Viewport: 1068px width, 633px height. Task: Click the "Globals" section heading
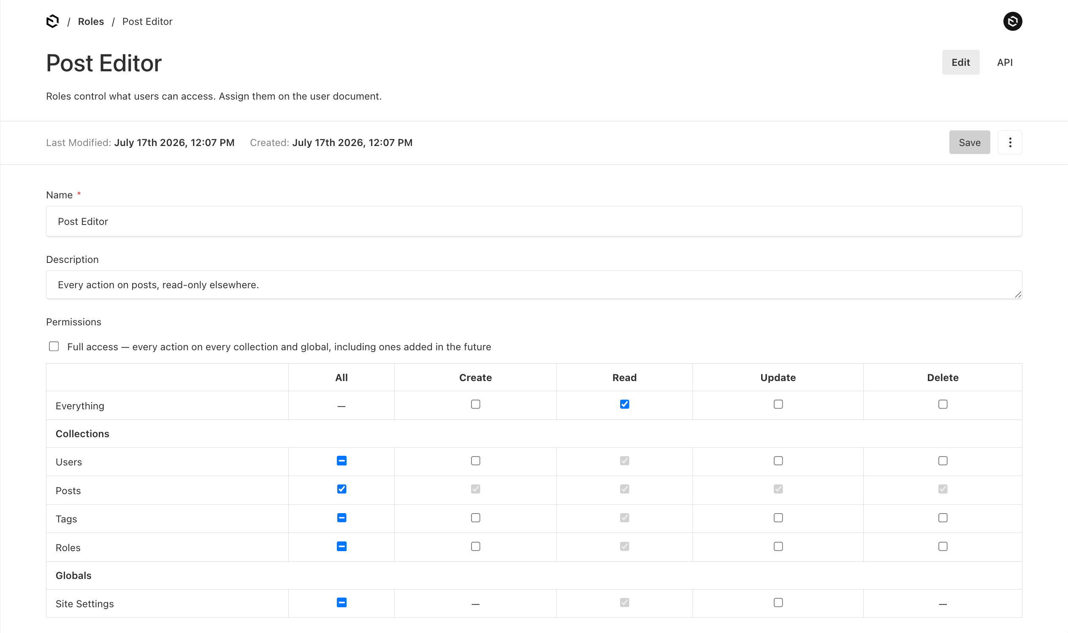point(73,576)
